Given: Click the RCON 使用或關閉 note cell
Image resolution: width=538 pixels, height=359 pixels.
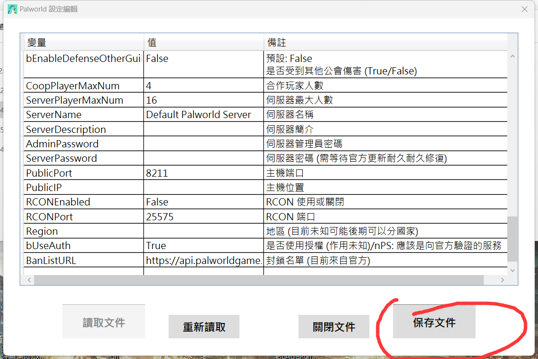Looking at the screenshot, I should (x=386, y=202).
